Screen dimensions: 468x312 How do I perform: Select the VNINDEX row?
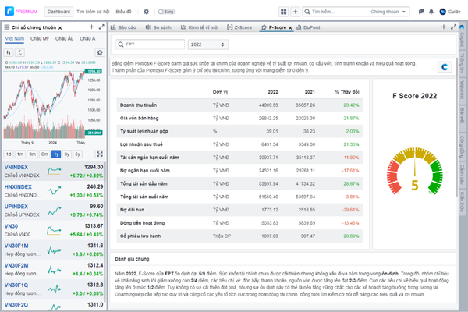54,171
